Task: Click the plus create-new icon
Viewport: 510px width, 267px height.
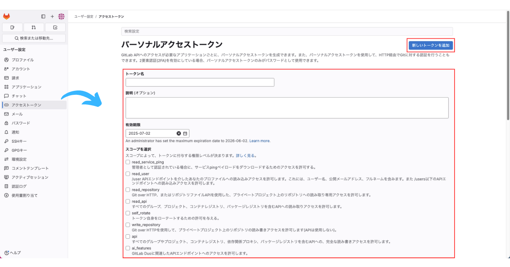Action: [52, 16]
